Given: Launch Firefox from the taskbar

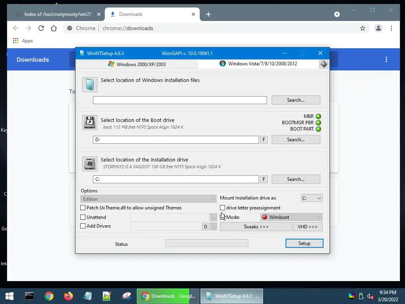Looking at the screenshot, I should click(68, 296).
